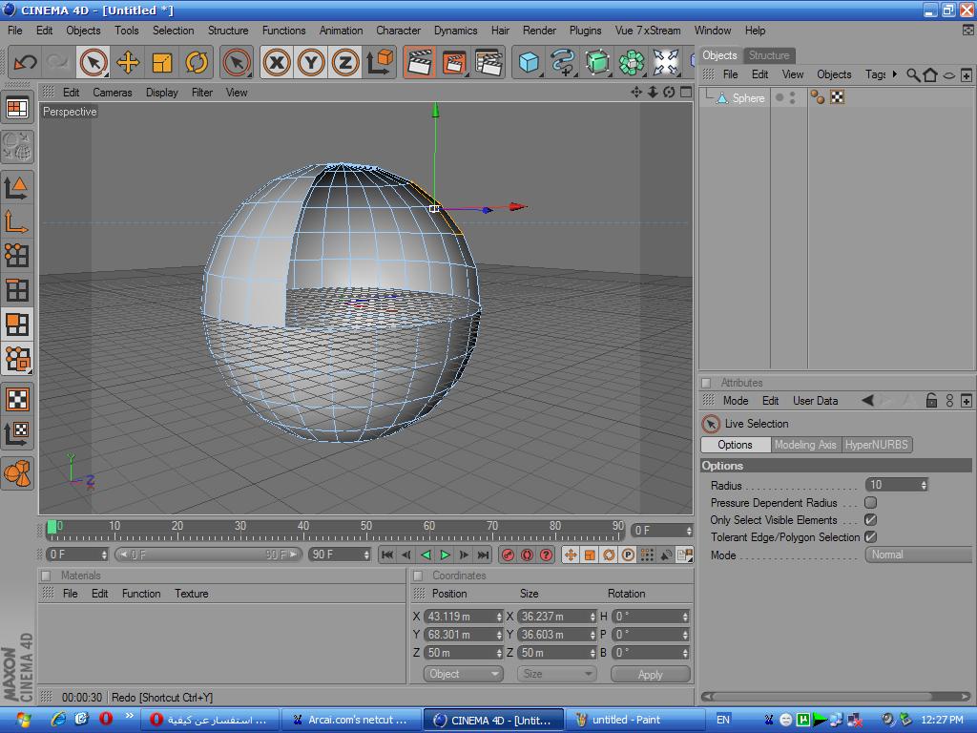The height and width of the screenshot is (733, 977).
Task: Click the orange spheres icon at palette bottom
Action: (17, 473)
